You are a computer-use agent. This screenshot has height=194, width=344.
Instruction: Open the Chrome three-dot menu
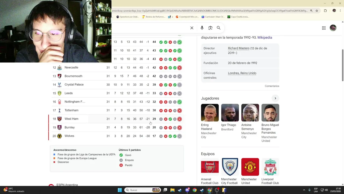point(341,11)
